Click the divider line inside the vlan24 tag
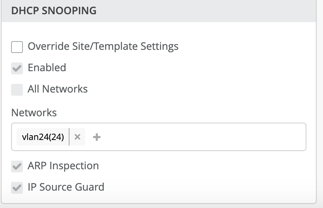The width and height of the screenshot is (323, 208). [69, 137]
